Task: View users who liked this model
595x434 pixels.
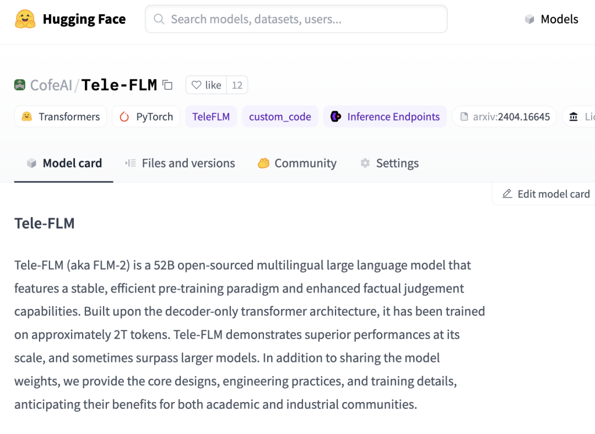Action: pos(237,85)
